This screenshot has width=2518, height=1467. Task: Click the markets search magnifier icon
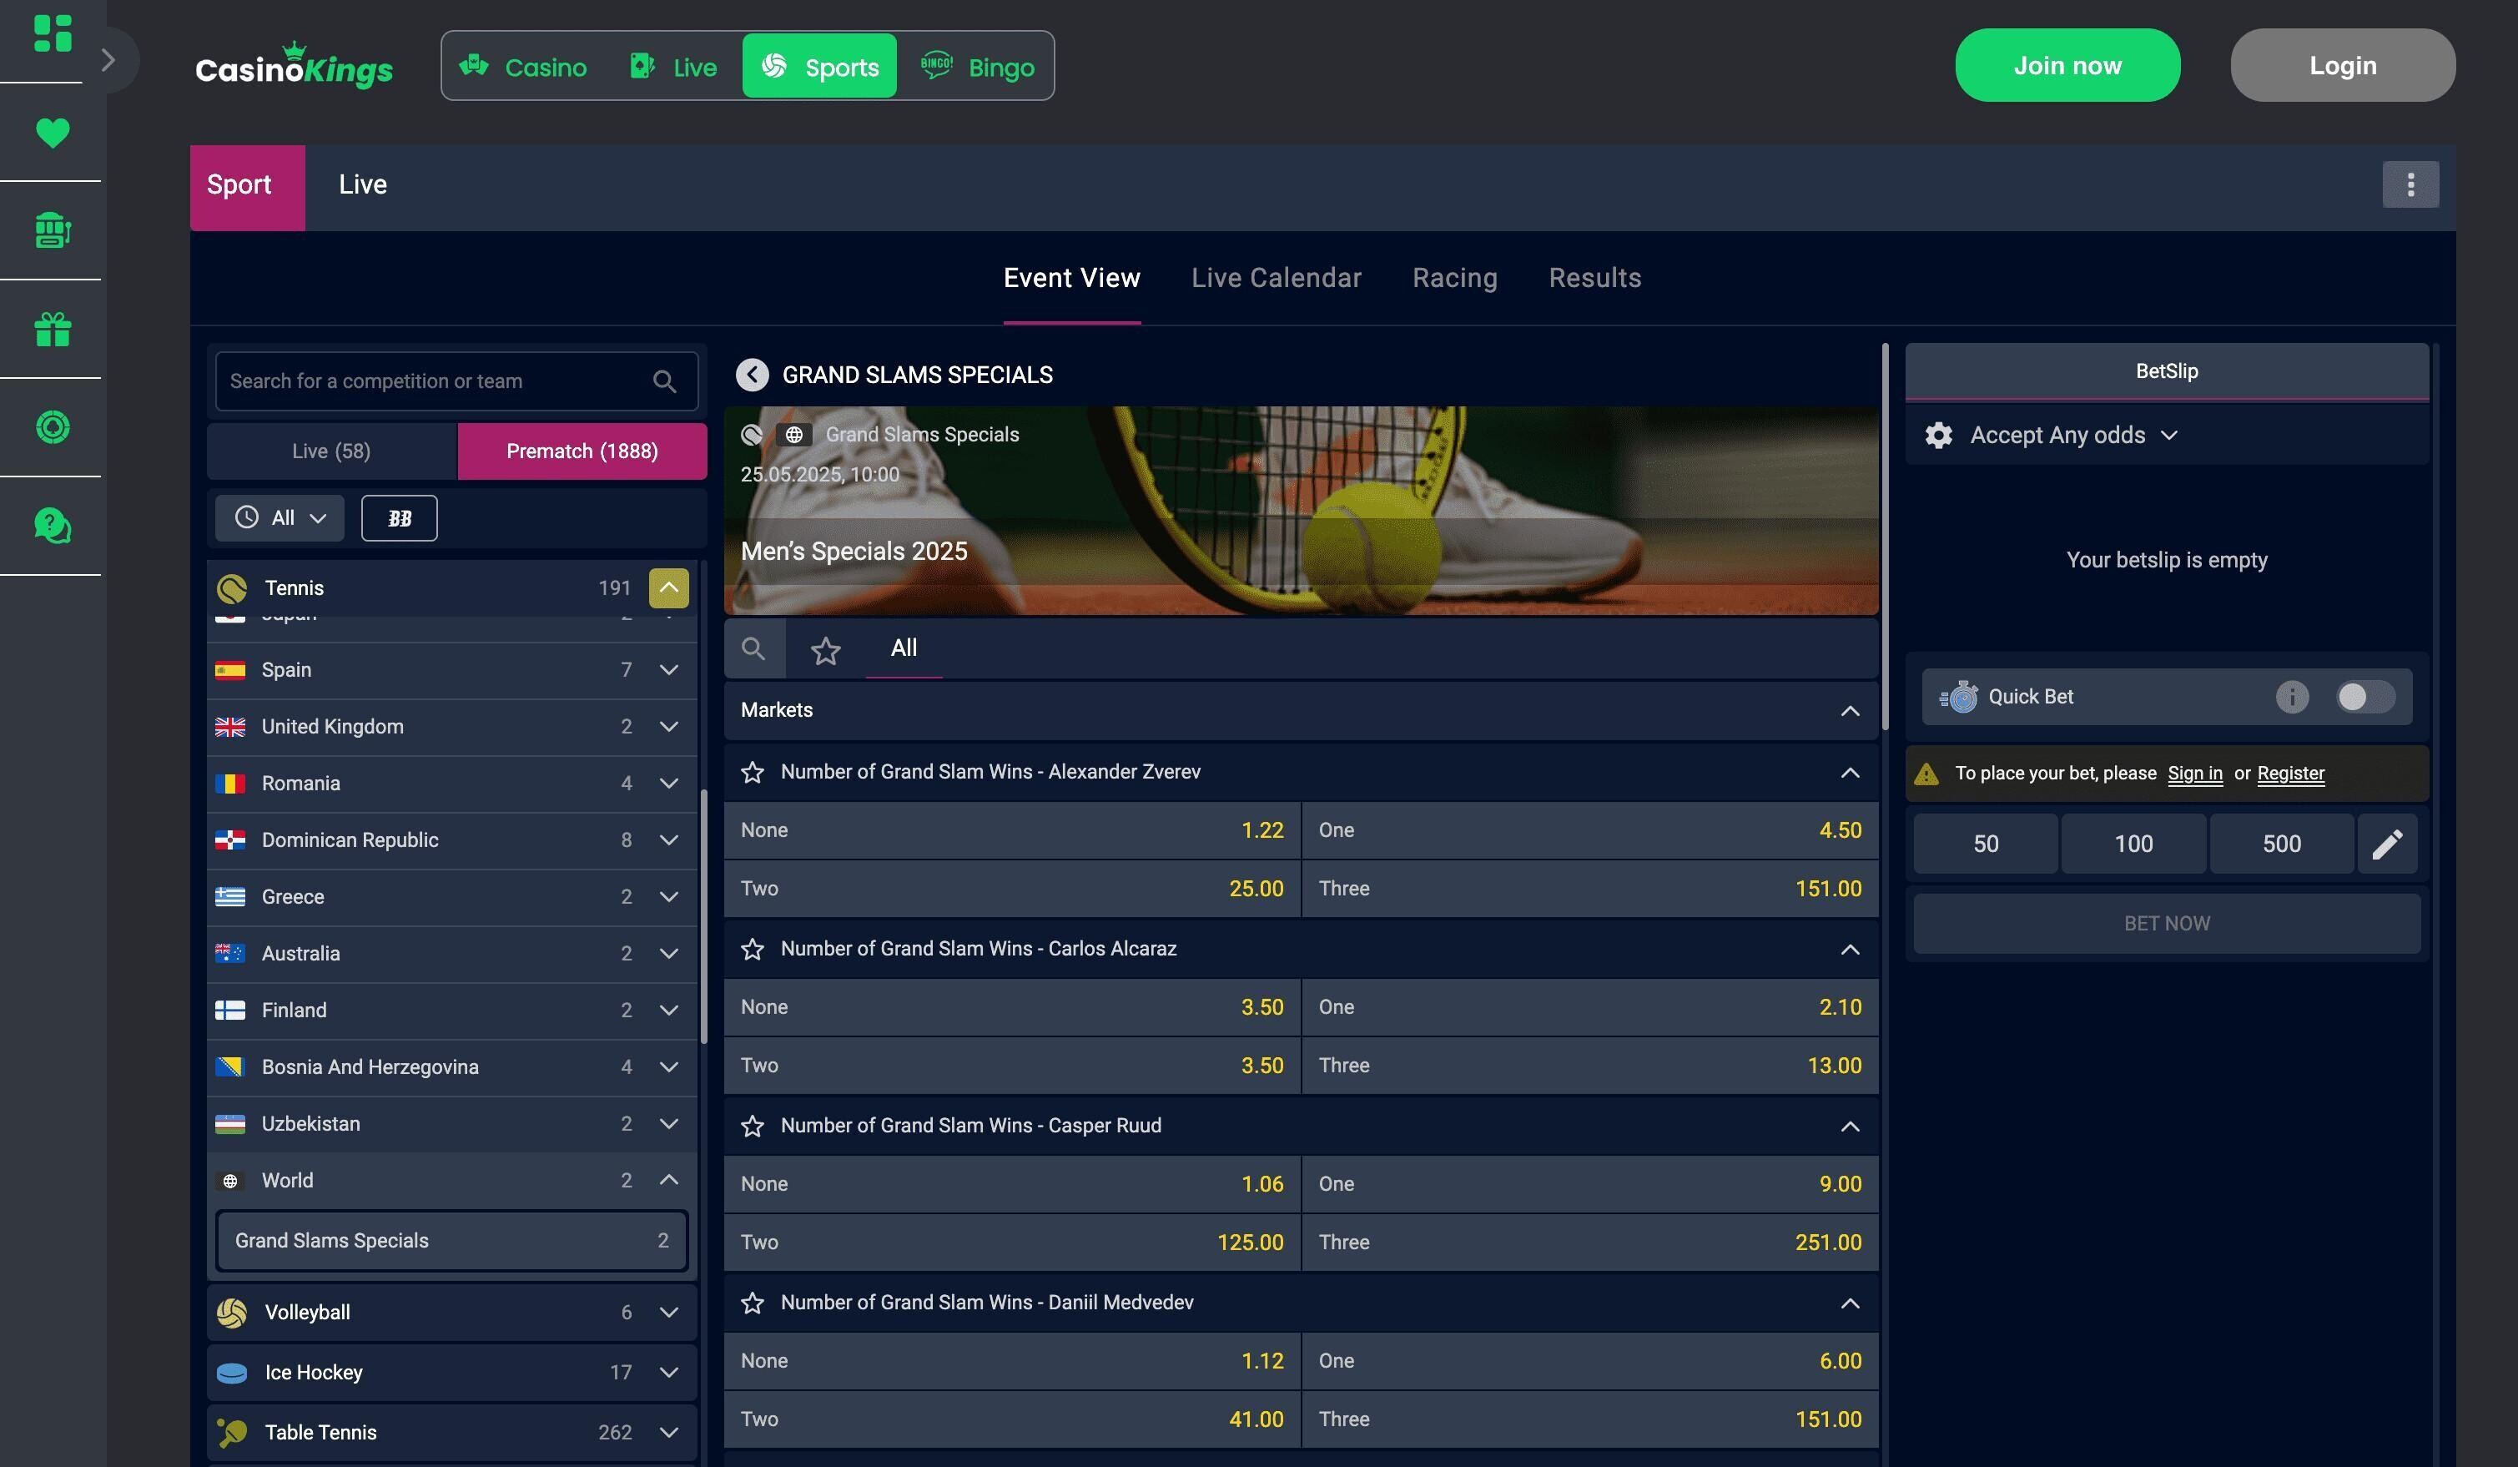(753, 648)
